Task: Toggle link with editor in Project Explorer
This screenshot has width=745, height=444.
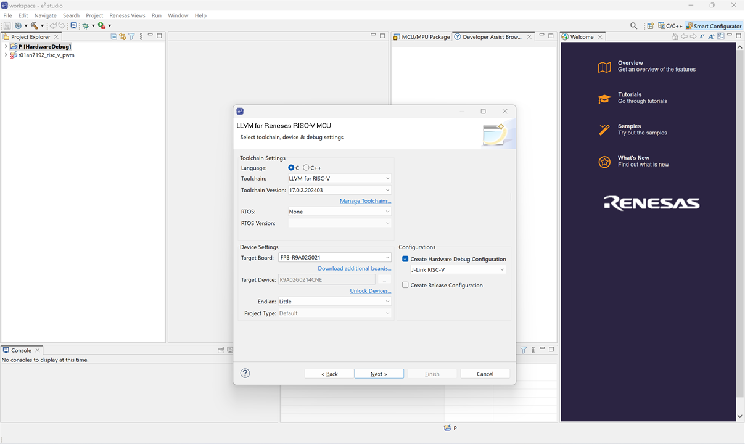Action: click(123, 37)
